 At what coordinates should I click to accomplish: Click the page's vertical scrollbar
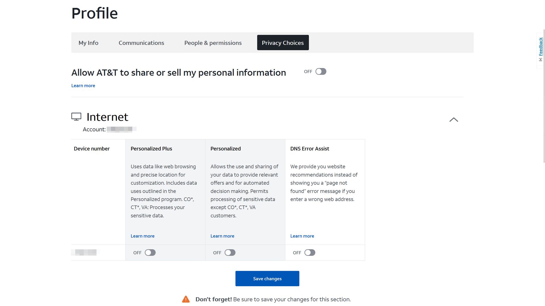coord(544,96)
